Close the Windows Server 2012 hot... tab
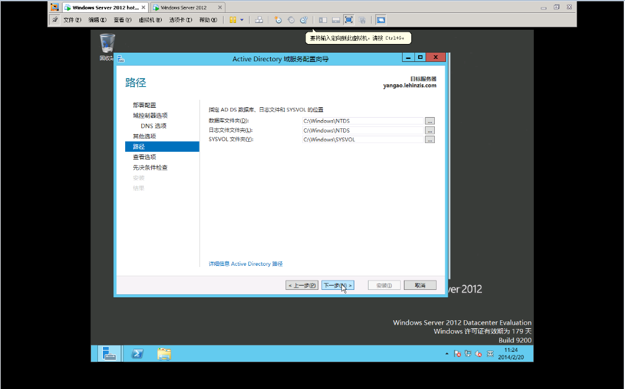This screenshot has height=389, width=625. point(144,7)
